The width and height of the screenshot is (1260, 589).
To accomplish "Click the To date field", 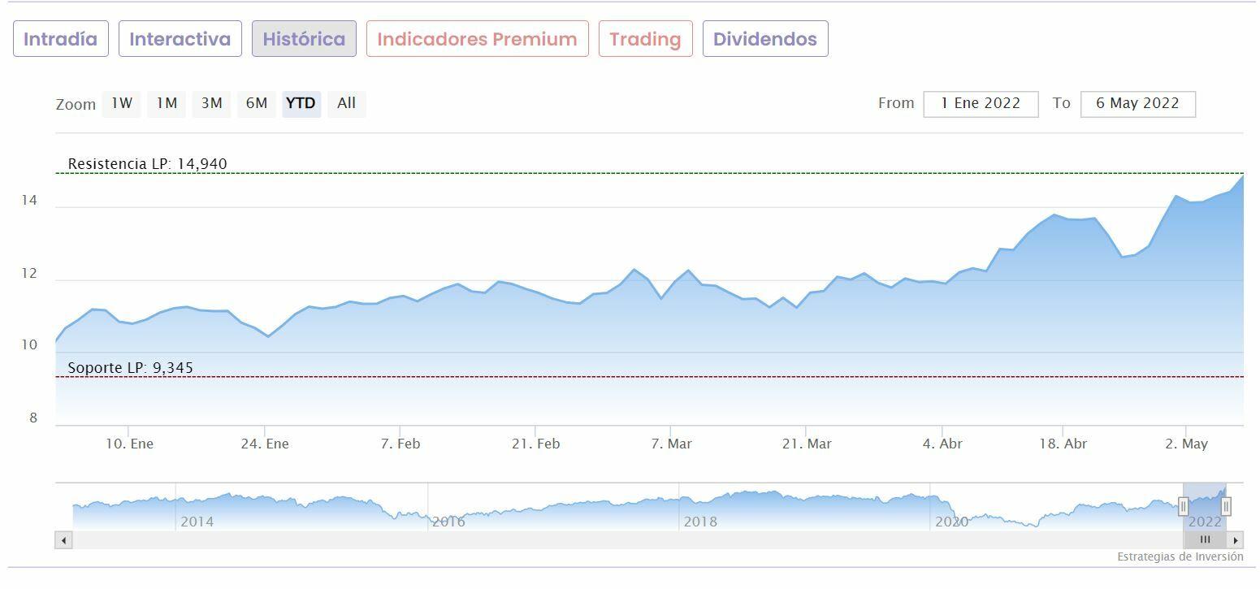I will click(1137, 104).
